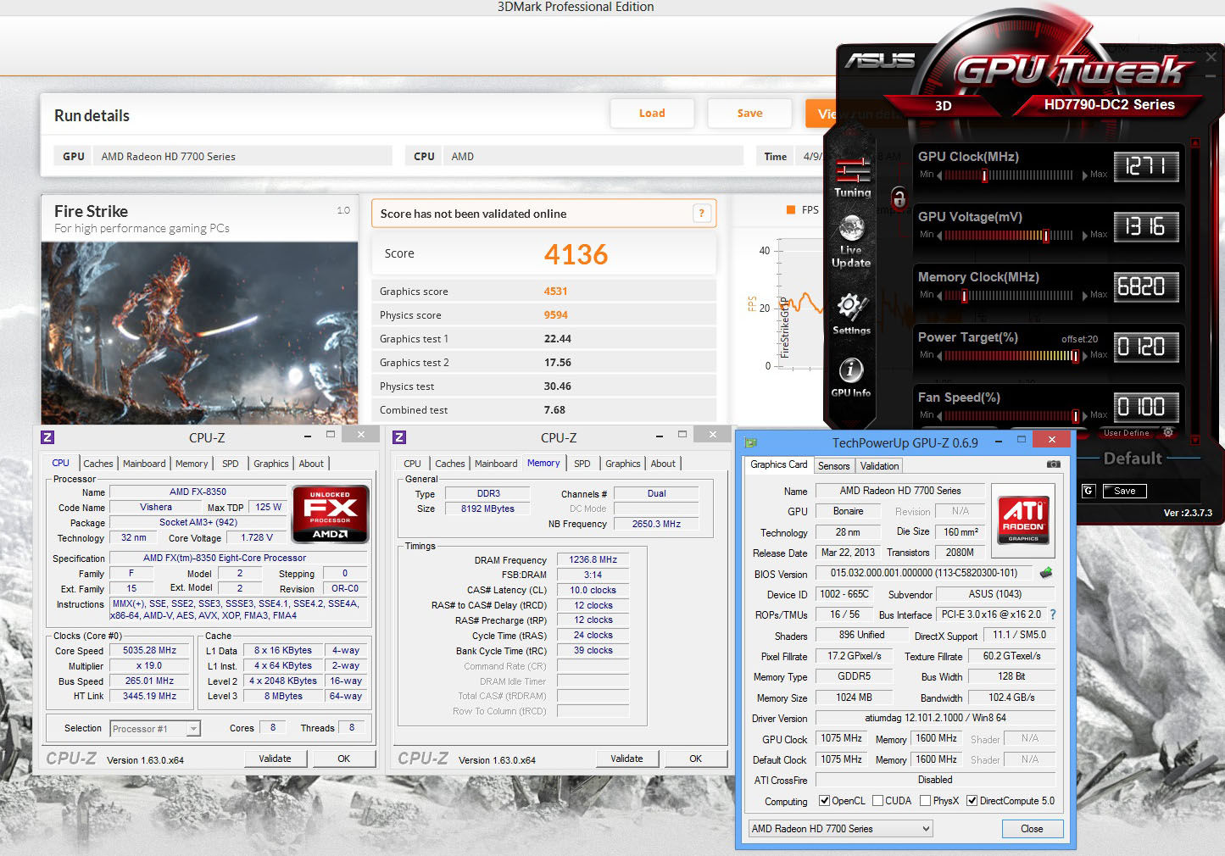Click the GPU Clock value field showing 1271
1225x856 pixels.
coord(1146,166)
